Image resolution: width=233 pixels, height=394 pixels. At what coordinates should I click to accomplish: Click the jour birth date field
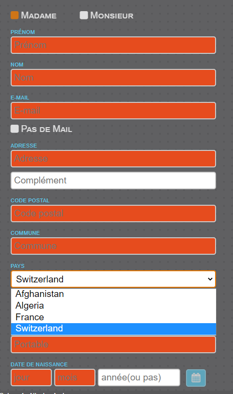pos(31,378)
